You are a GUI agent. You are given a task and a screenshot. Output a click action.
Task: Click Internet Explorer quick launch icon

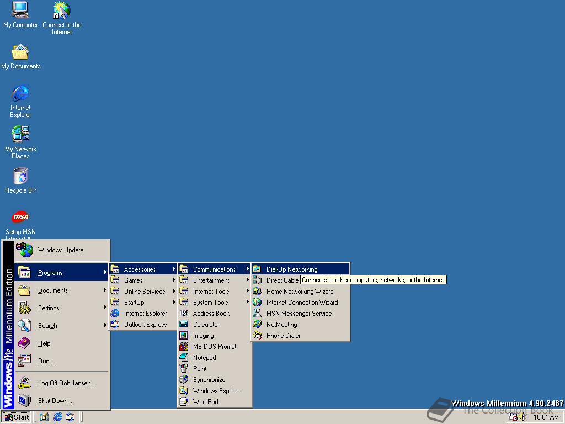point(57,417)
